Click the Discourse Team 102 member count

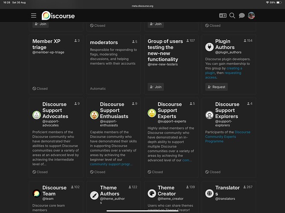[75, 187]
